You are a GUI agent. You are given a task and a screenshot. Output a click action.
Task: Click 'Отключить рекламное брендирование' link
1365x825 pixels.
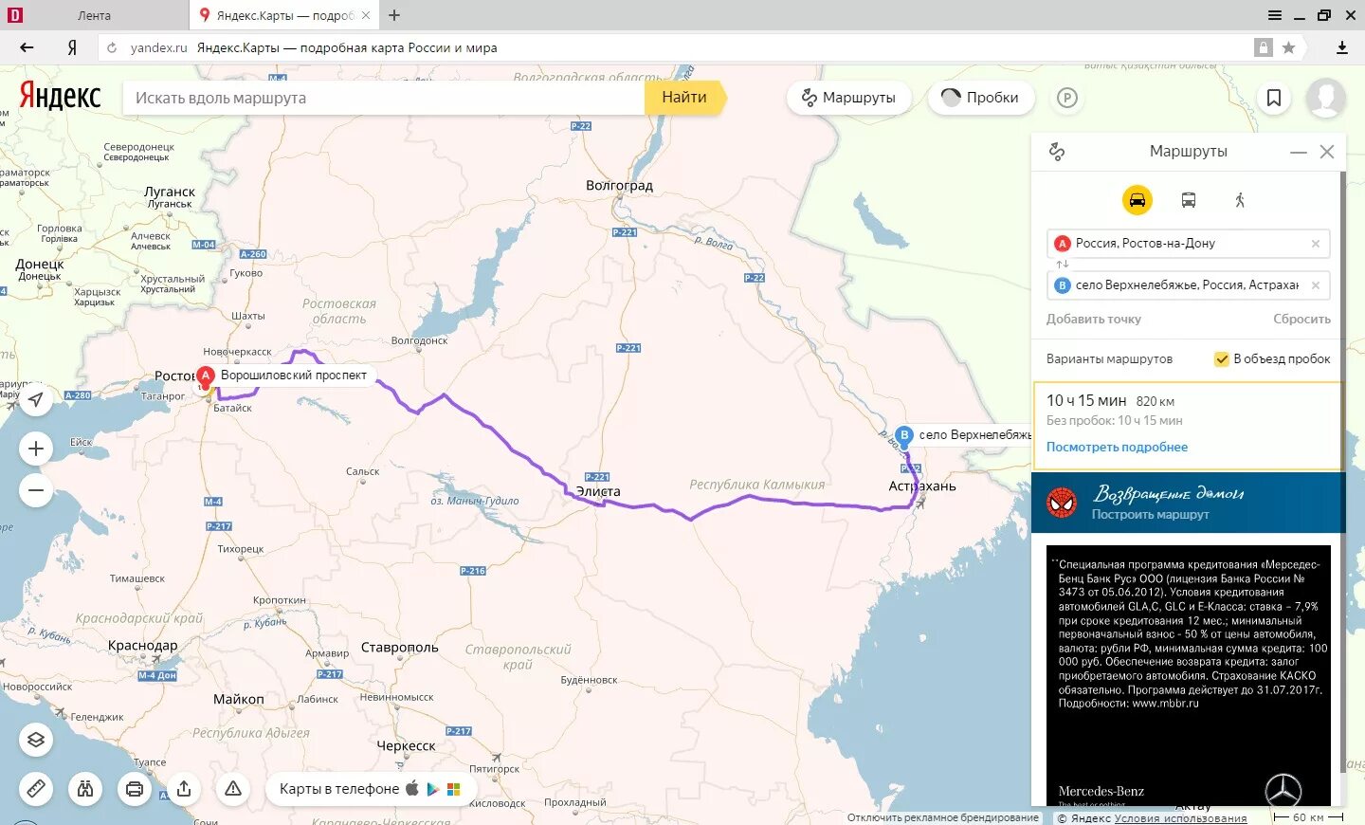943,817
